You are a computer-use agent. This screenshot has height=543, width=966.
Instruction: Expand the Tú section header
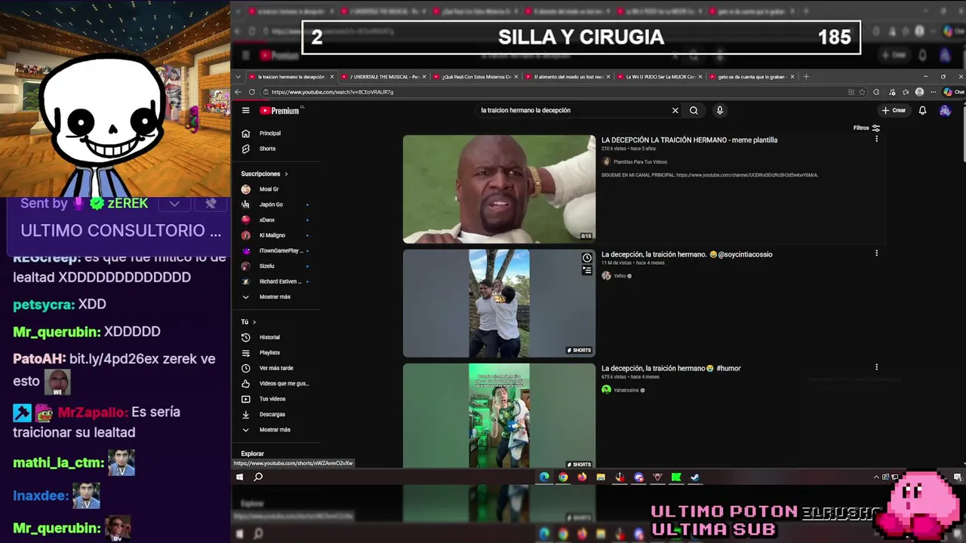[248, 322]
